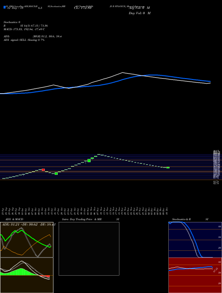
Task: Click inside the empty intraday trading price box
Action: (x=89, y=249)
